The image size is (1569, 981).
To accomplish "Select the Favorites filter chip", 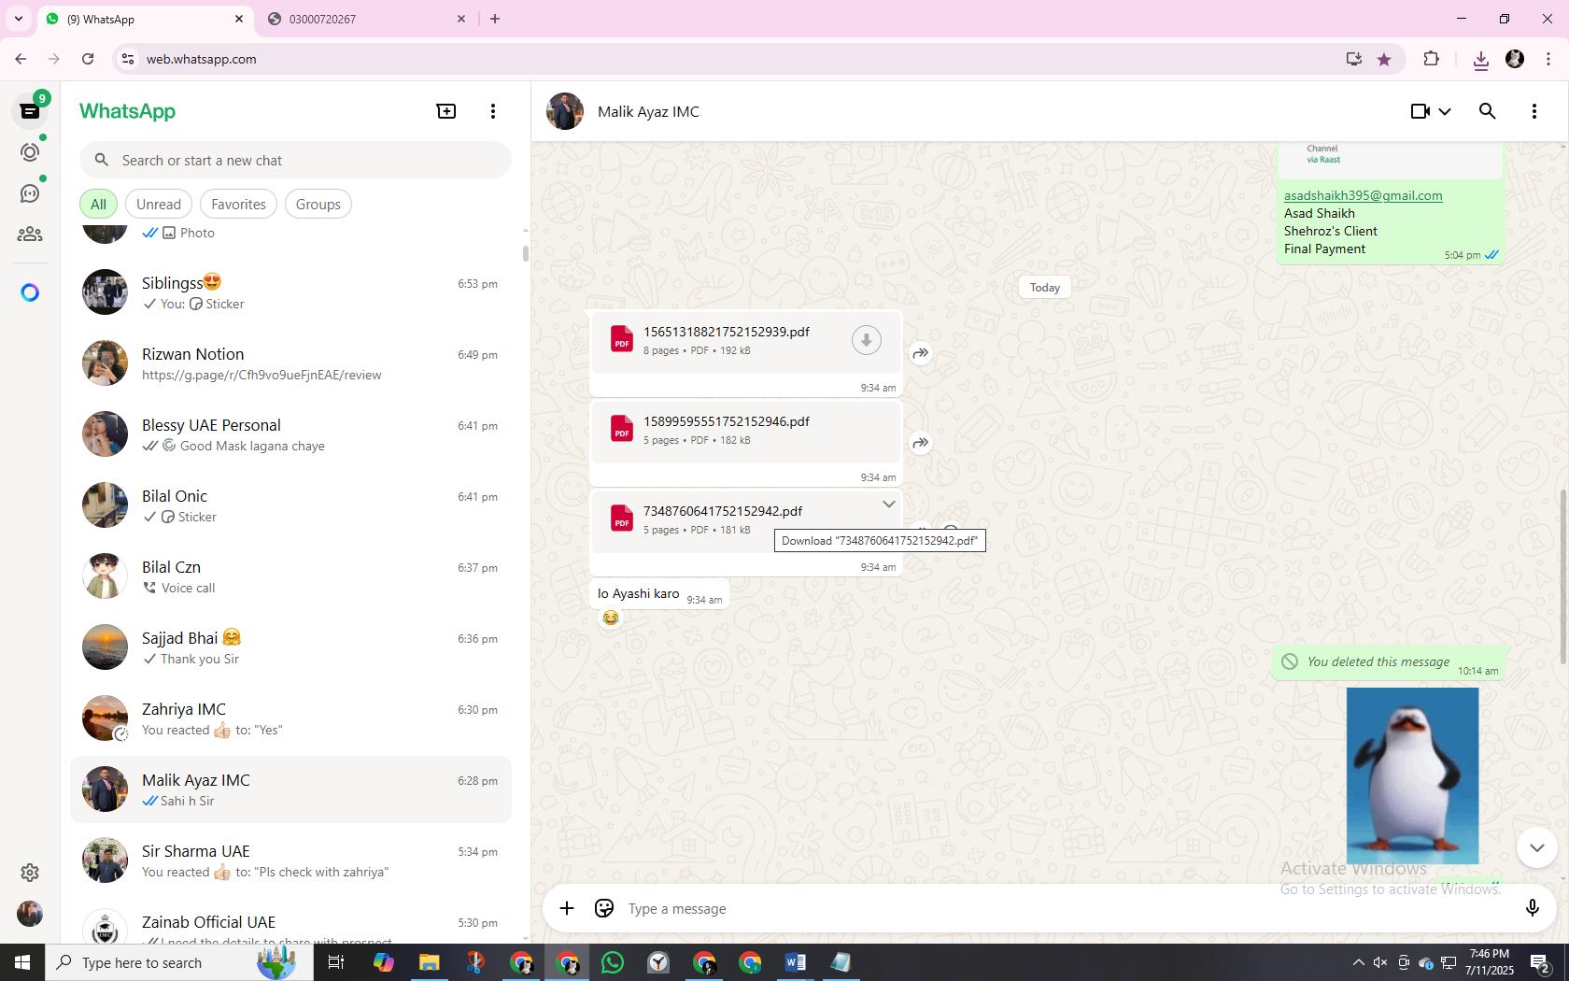I will 238,205.
